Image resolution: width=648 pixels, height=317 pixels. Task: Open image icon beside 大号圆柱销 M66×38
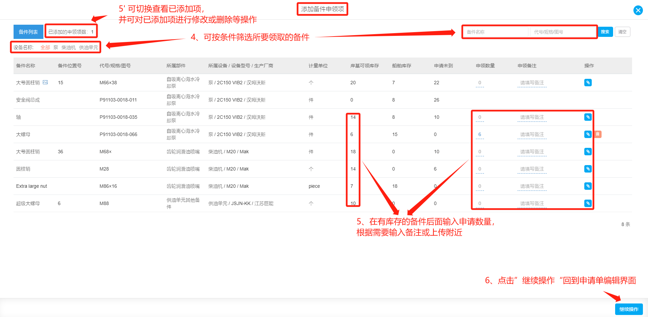[x=45, y=82]
